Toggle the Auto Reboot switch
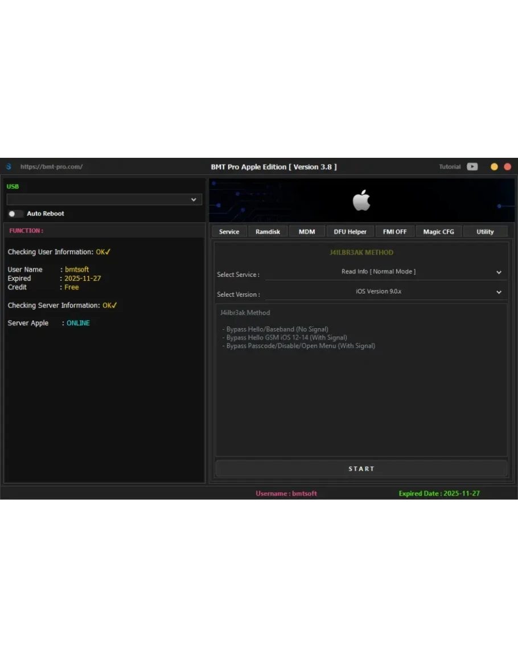This screenshot has height=658, width=518. (x=15, y=214)
